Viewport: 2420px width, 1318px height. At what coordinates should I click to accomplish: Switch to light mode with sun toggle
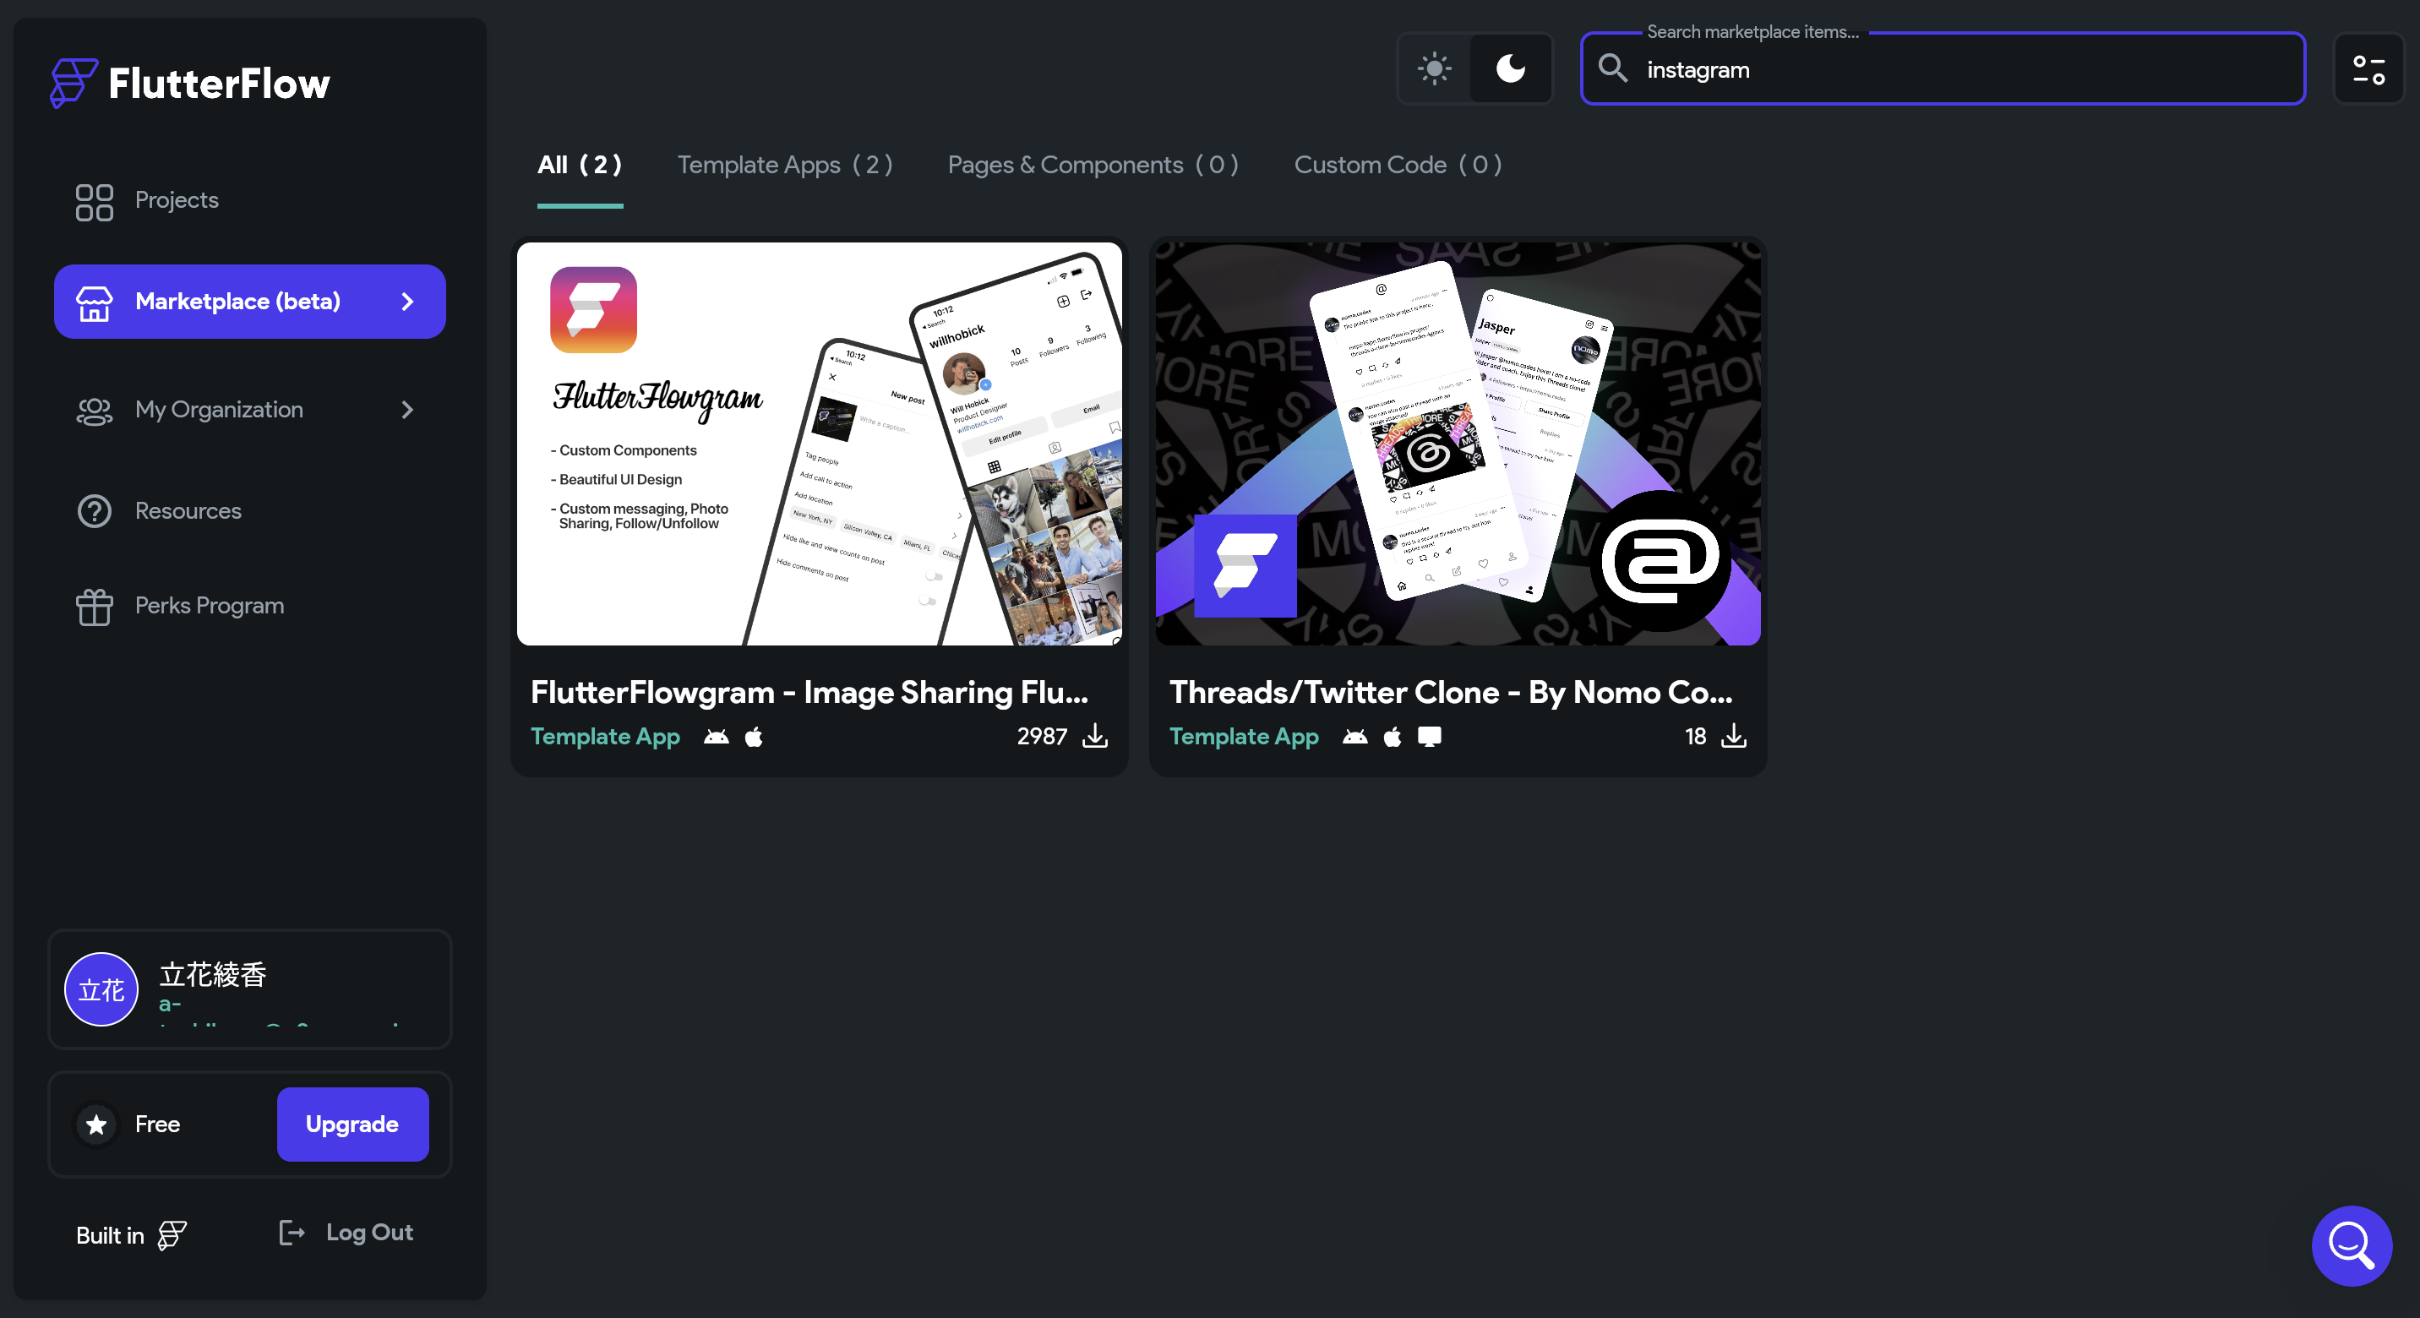point(1435,68)
